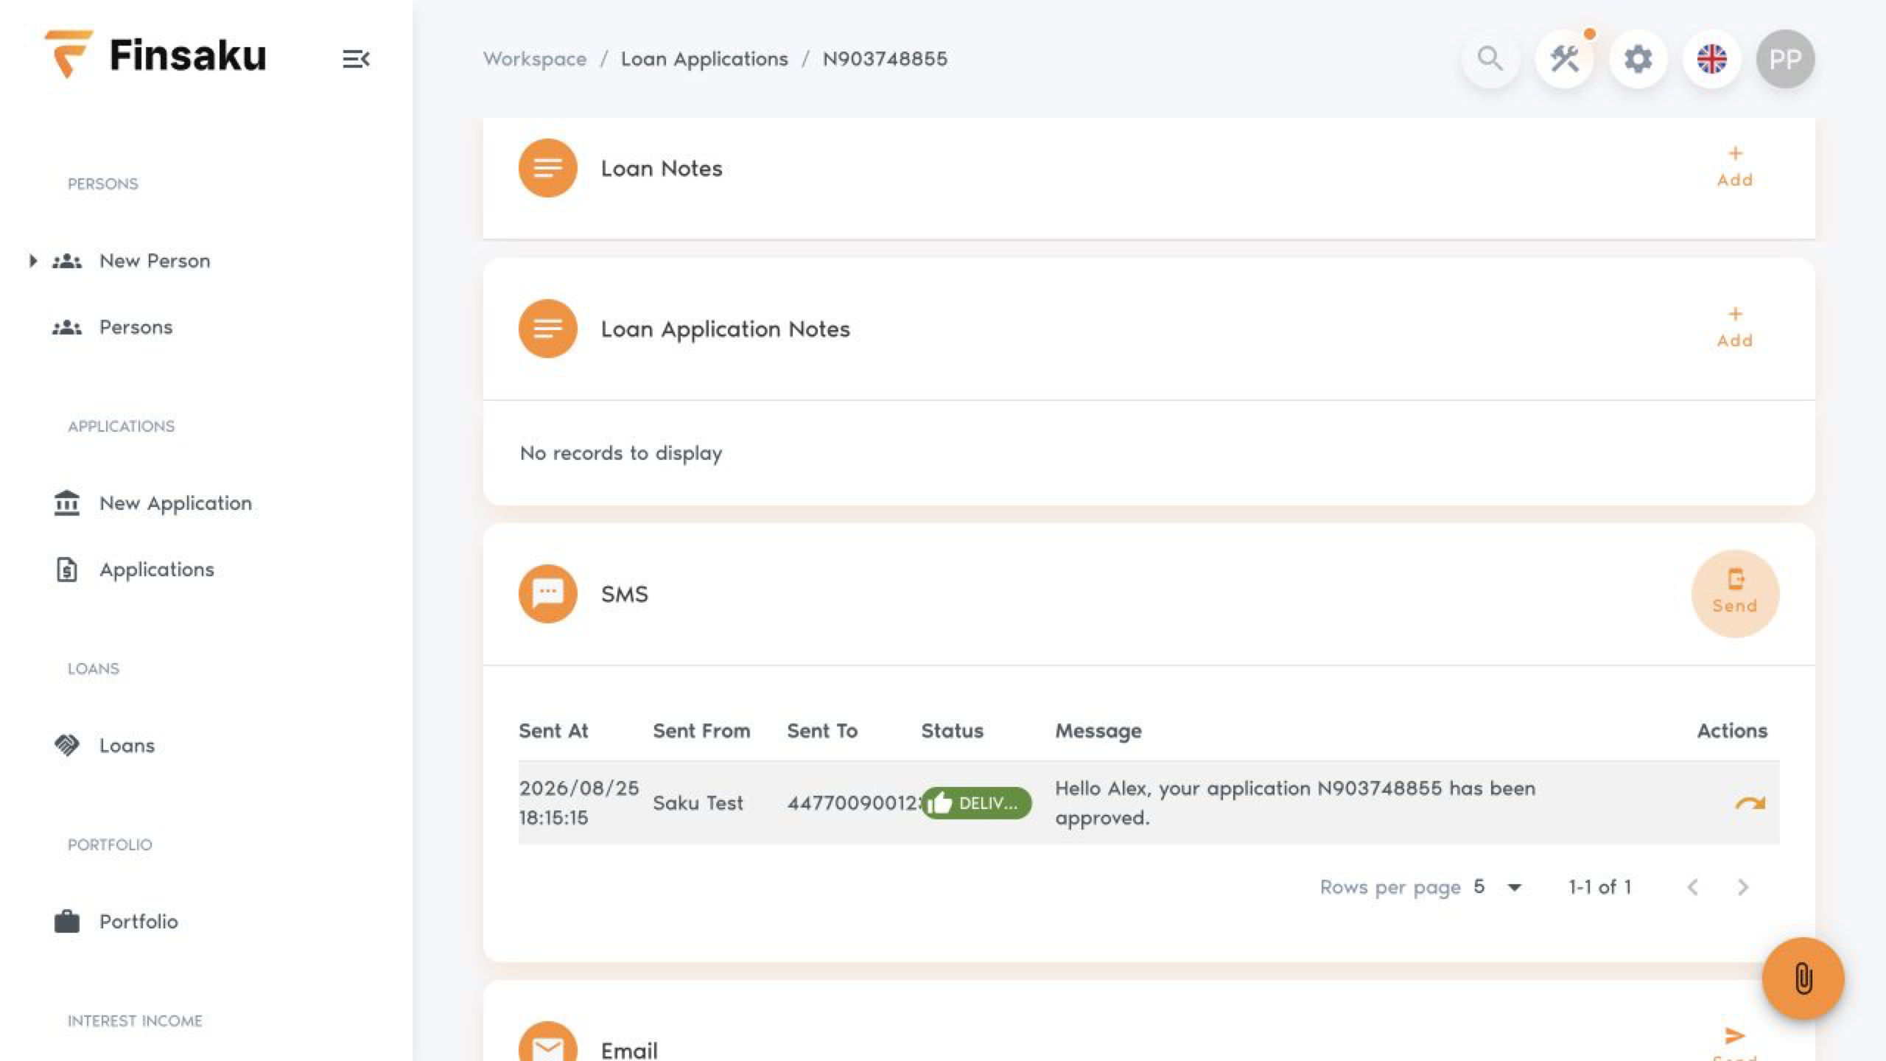Open Loans in the sidebar

127,746
